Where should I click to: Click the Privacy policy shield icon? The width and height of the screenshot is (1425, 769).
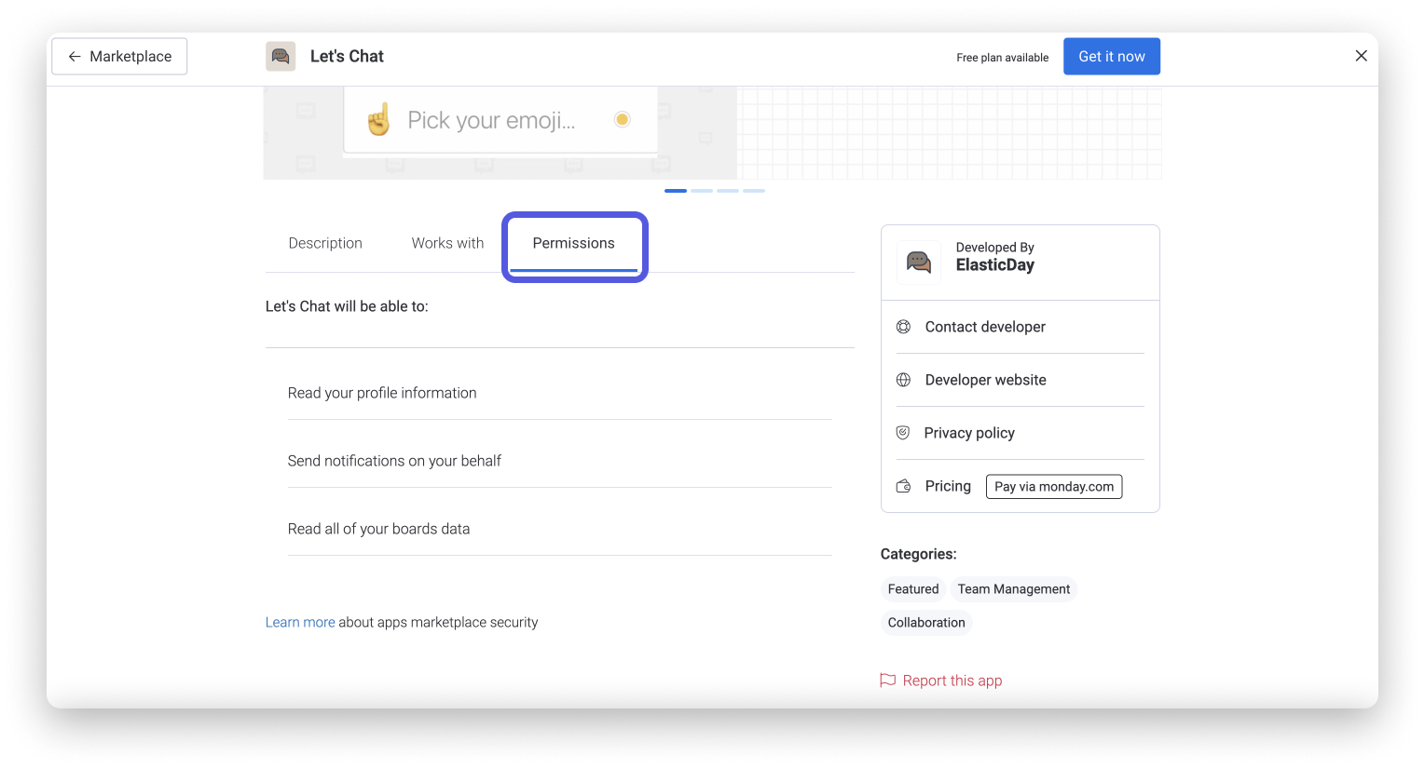click(x=903, y=433)
